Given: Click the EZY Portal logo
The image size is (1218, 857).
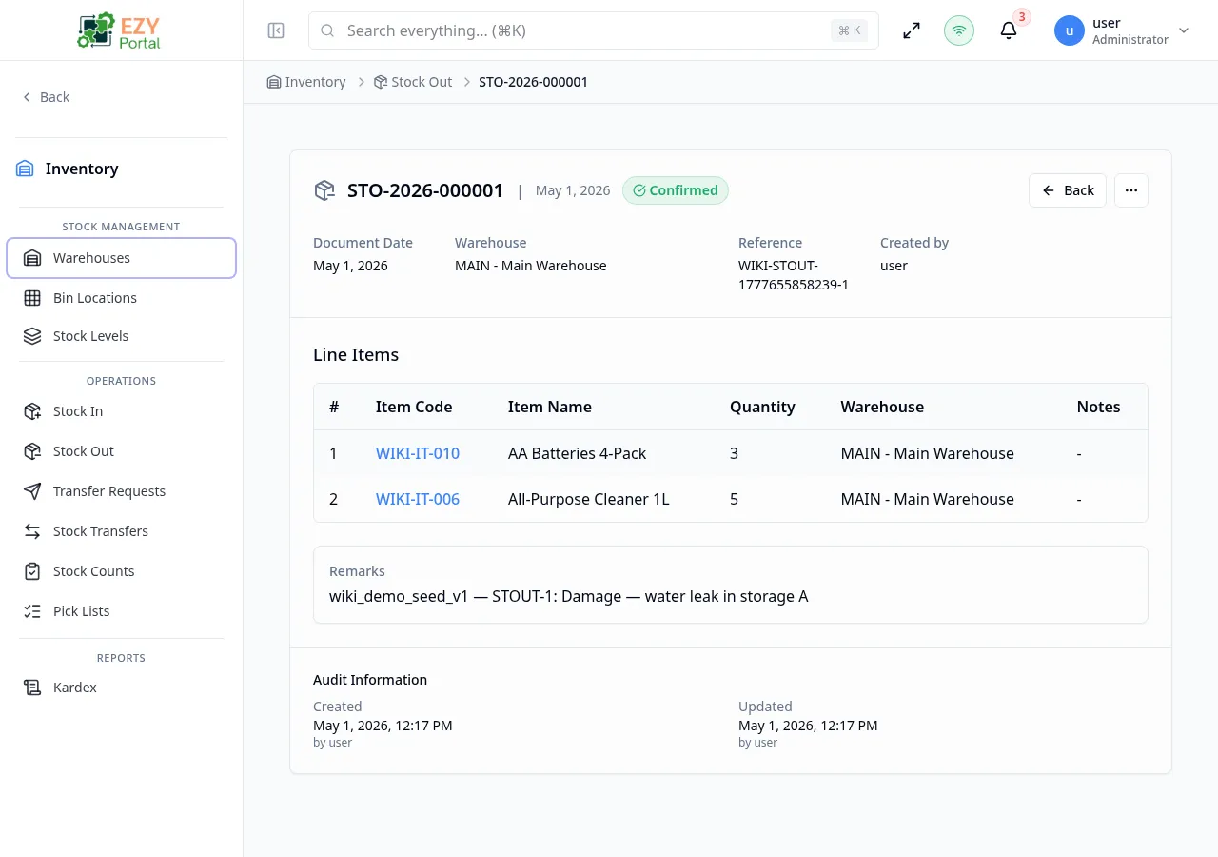Looking at the screenshot, I should click(x=120, y=30).
